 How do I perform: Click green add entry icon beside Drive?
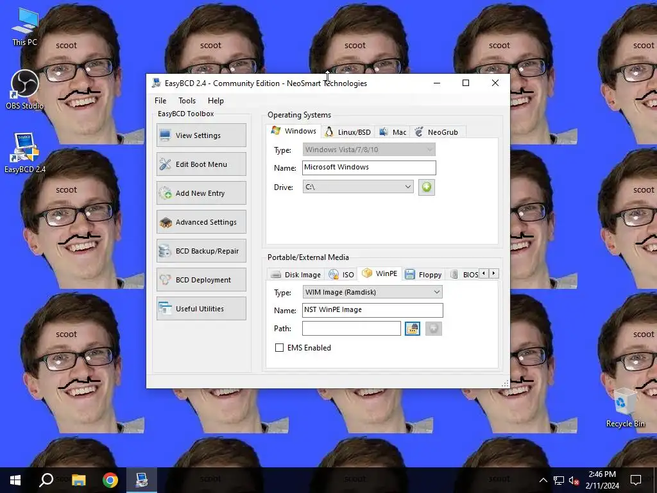coord(427,187)
